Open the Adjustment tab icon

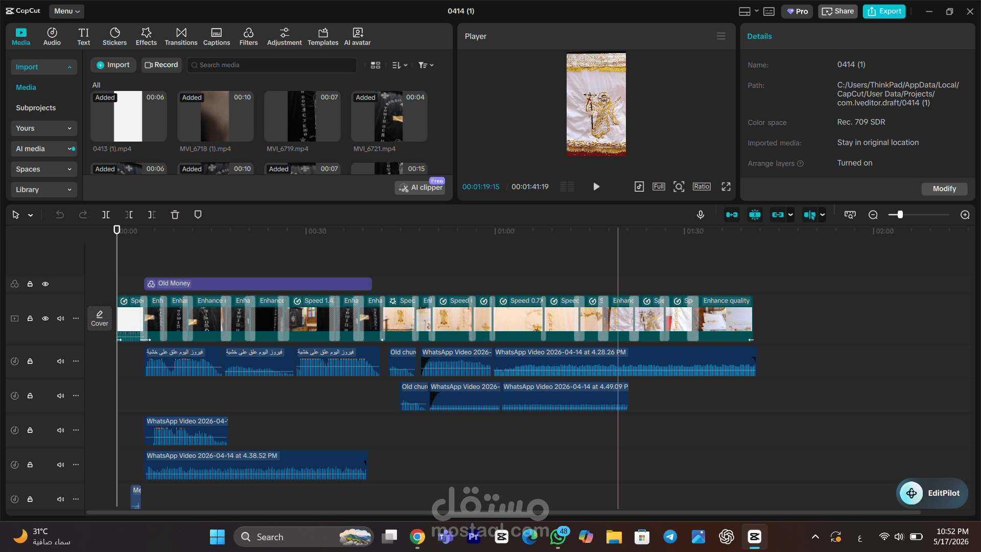pyautogui.click(x=285, y=33)
